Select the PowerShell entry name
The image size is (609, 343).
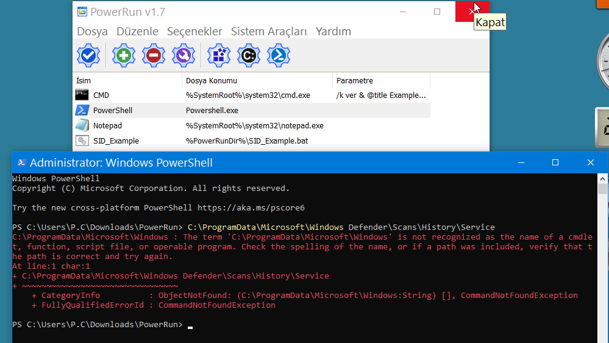point(113,111)
